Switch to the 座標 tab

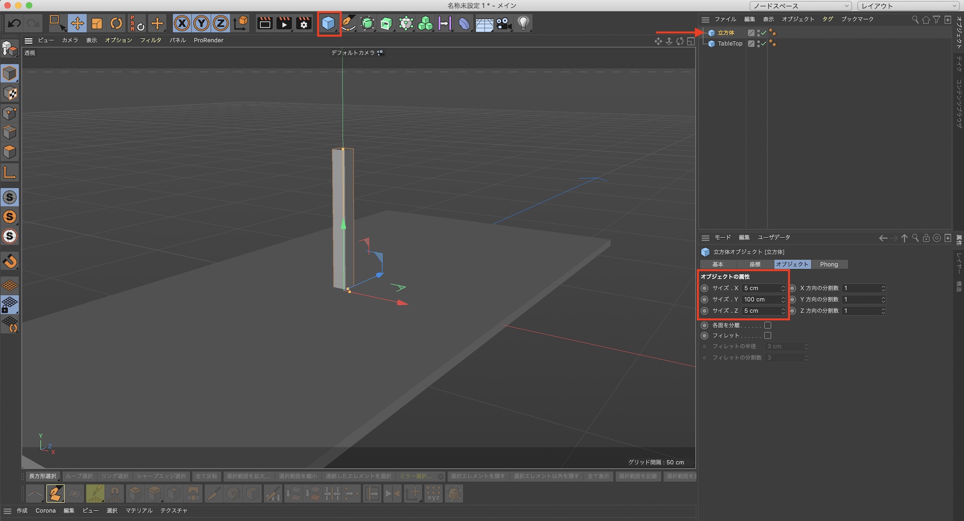tap(755, 264)
